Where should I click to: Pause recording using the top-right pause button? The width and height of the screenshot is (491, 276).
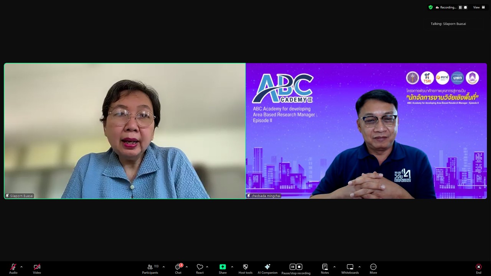click(460, 7)
